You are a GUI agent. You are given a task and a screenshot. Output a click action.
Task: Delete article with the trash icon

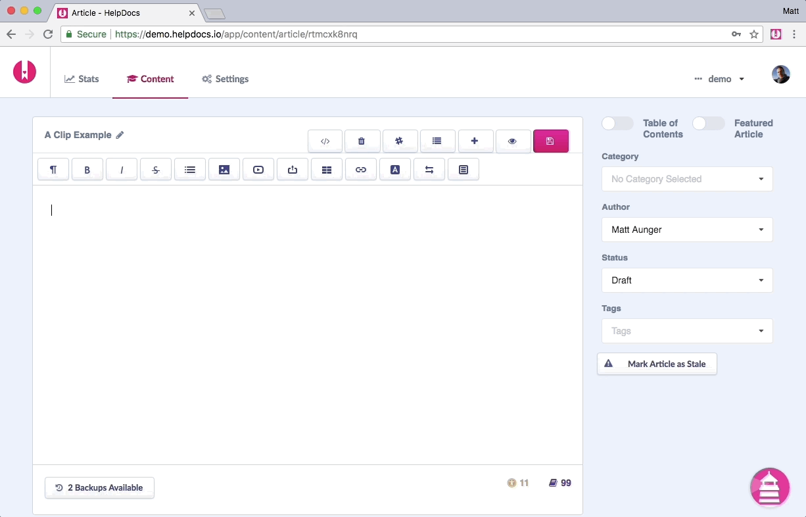click(x=362, y=141)
